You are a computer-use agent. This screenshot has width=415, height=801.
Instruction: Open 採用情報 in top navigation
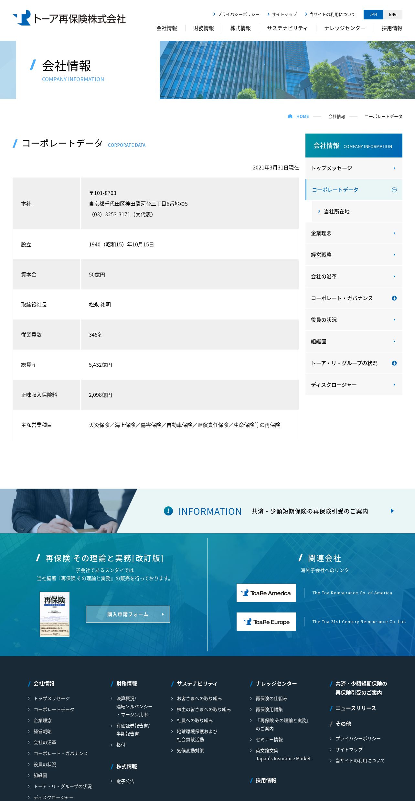point(392,28)
